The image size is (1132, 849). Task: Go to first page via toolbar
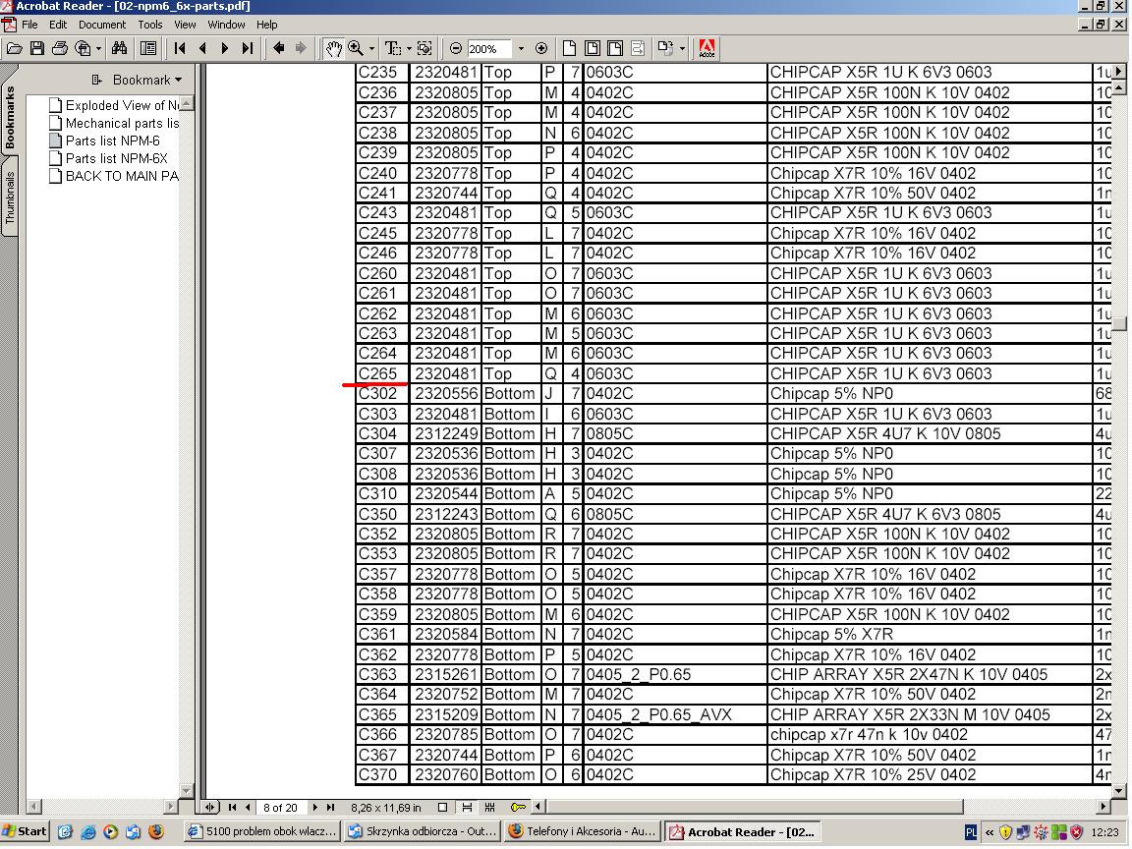click(x=180, y=48)
